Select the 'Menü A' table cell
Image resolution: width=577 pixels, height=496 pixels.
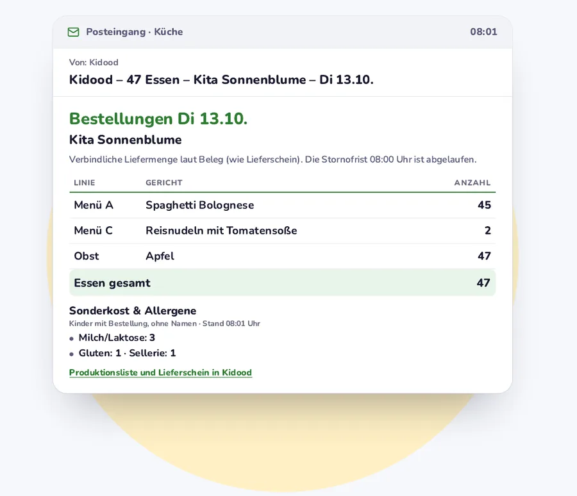[94, 205]
